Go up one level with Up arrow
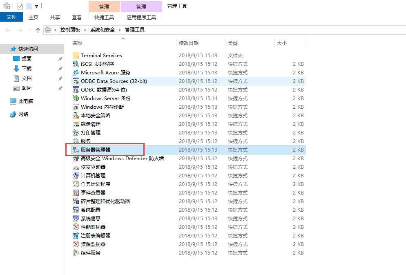 pos(38,30)
